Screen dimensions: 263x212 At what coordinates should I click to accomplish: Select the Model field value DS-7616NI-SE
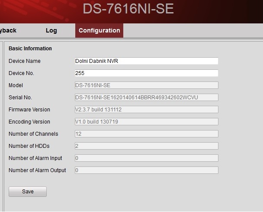click(147, 85)
